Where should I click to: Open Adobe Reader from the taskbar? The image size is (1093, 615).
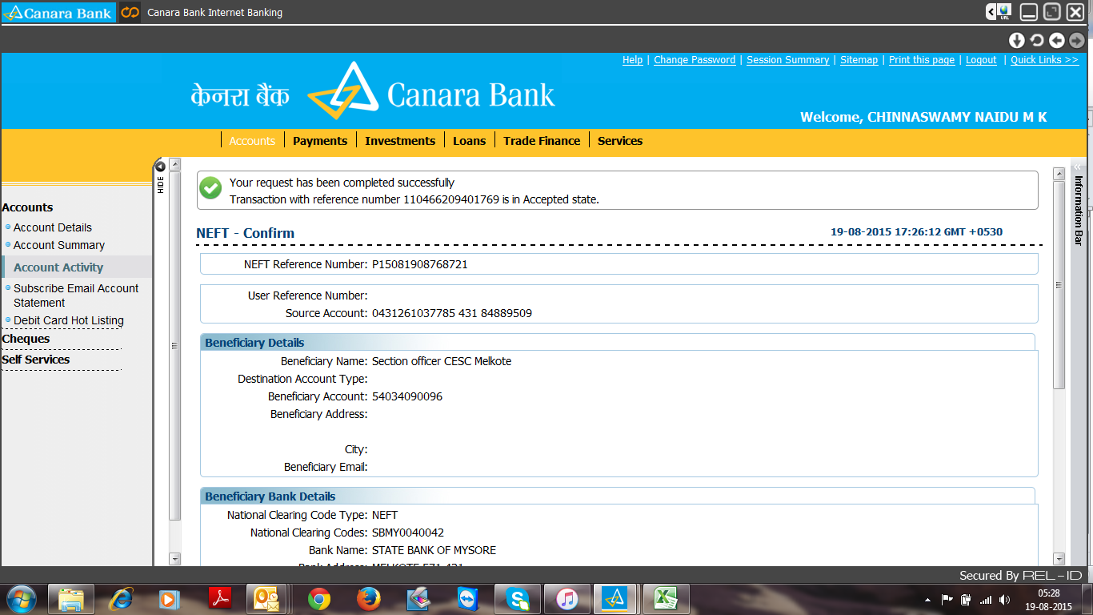(219, 599)
